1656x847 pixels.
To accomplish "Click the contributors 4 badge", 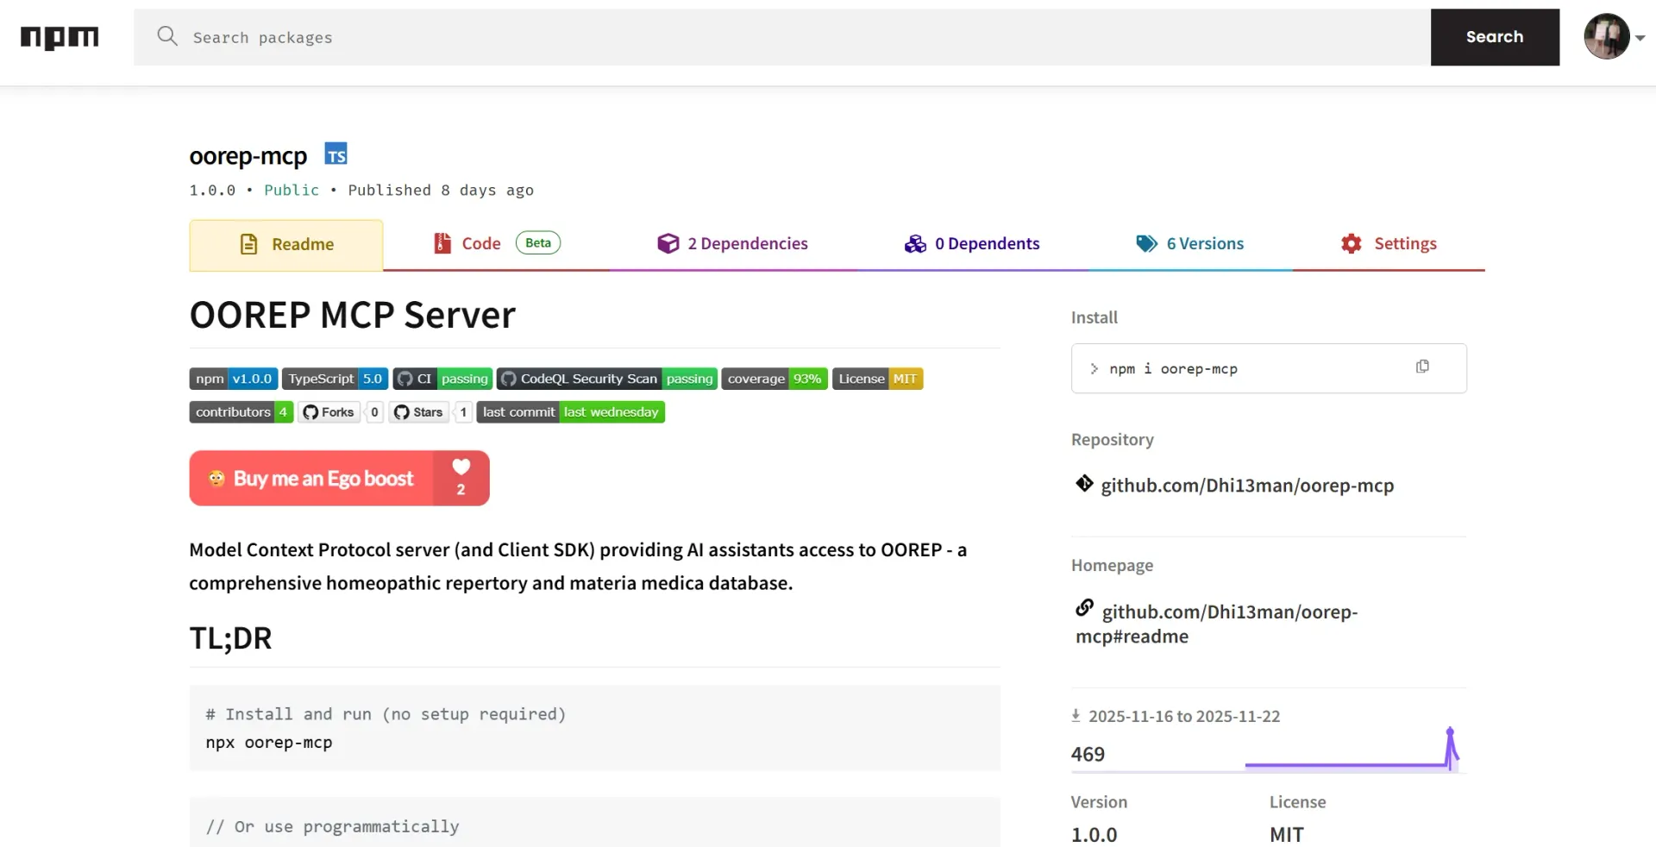I will click(241, 412).
